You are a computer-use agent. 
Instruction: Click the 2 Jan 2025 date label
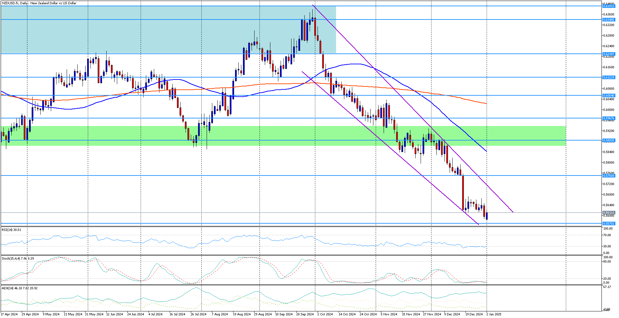[494, 314]
